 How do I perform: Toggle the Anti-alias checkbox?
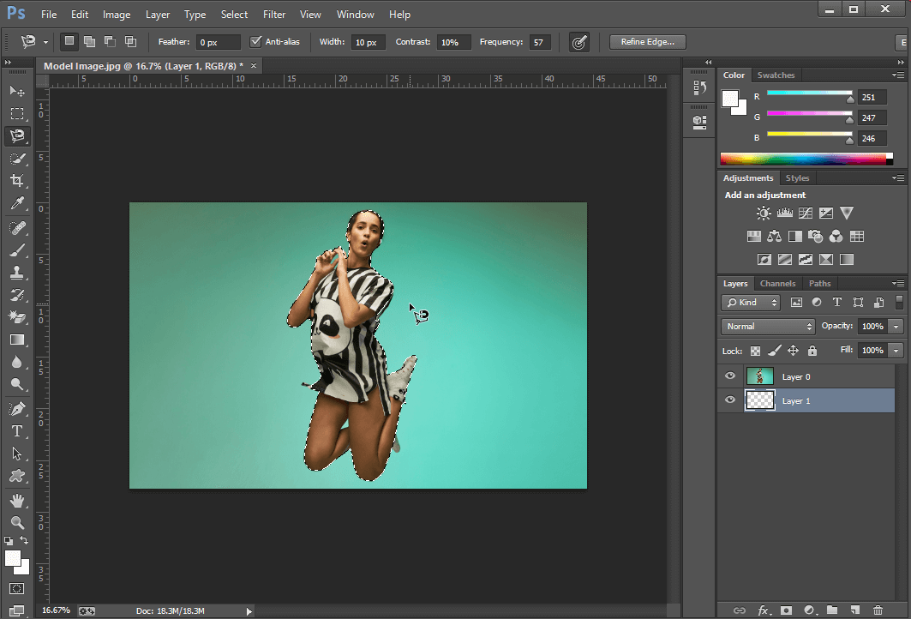click(x=255, y=41)
